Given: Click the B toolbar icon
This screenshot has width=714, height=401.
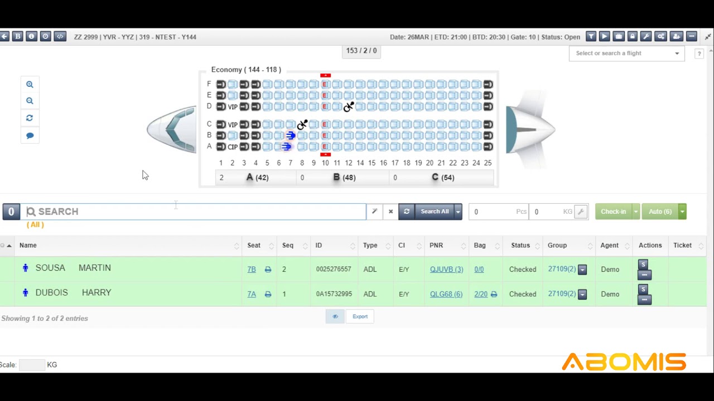Looking at the screenshot, I should coord(17,37).
